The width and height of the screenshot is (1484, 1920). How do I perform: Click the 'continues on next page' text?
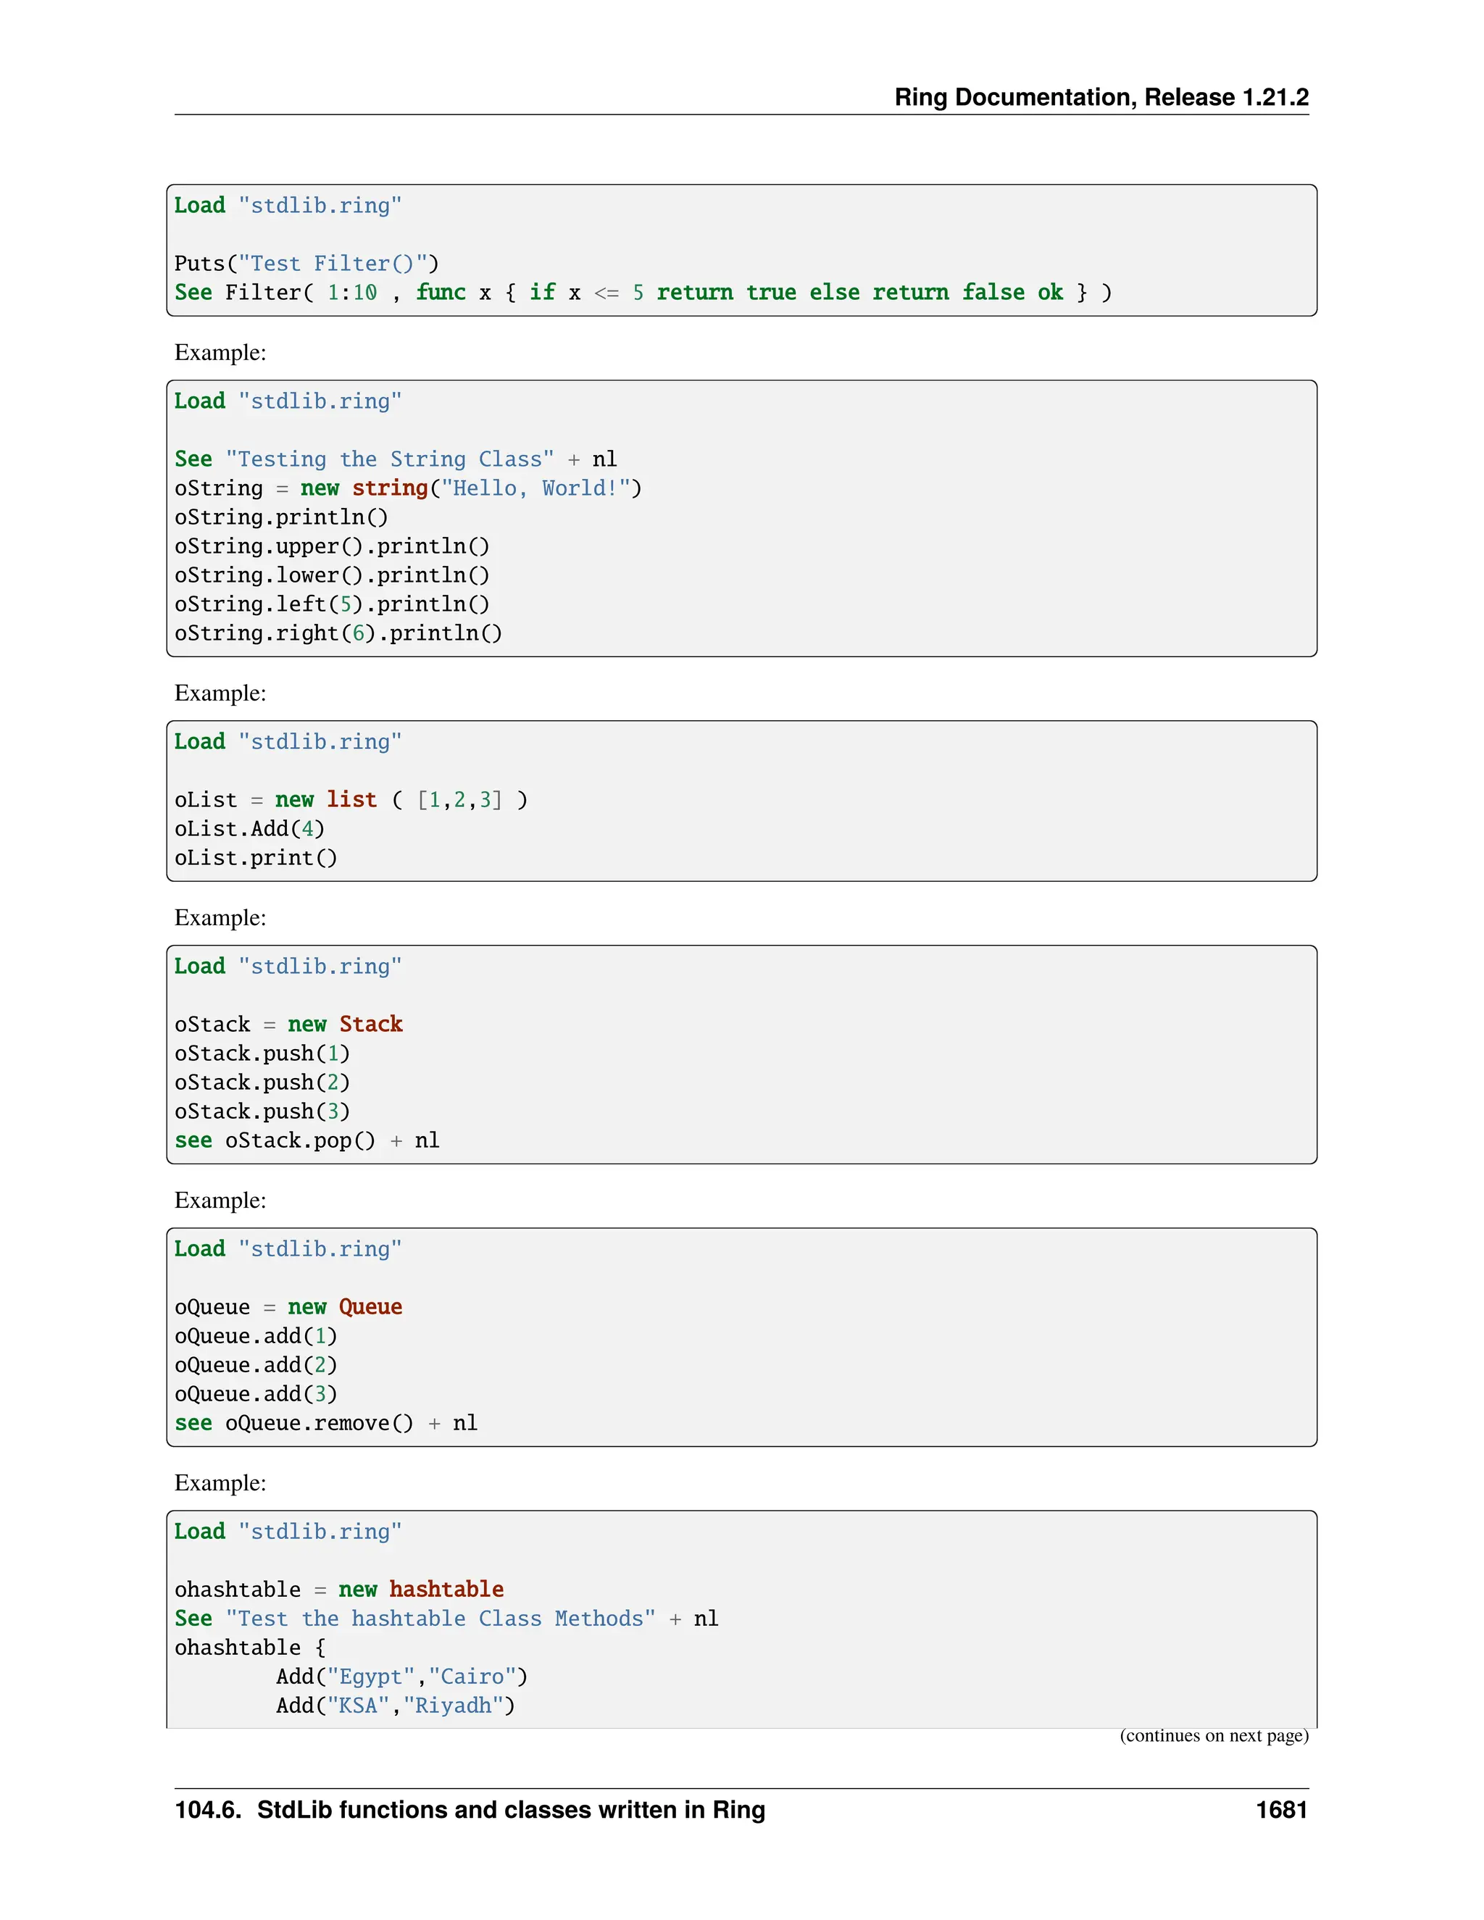tap(1213, 1735)
